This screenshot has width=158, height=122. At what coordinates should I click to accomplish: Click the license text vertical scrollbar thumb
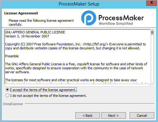[x=152, y=32]
